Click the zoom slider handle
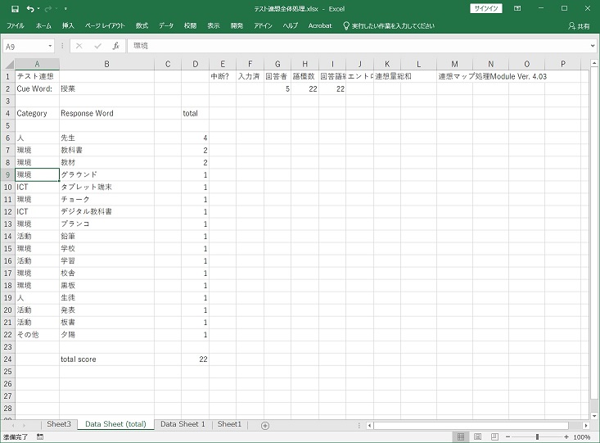This screenshot has width=600, height=443. click(537, 437)
